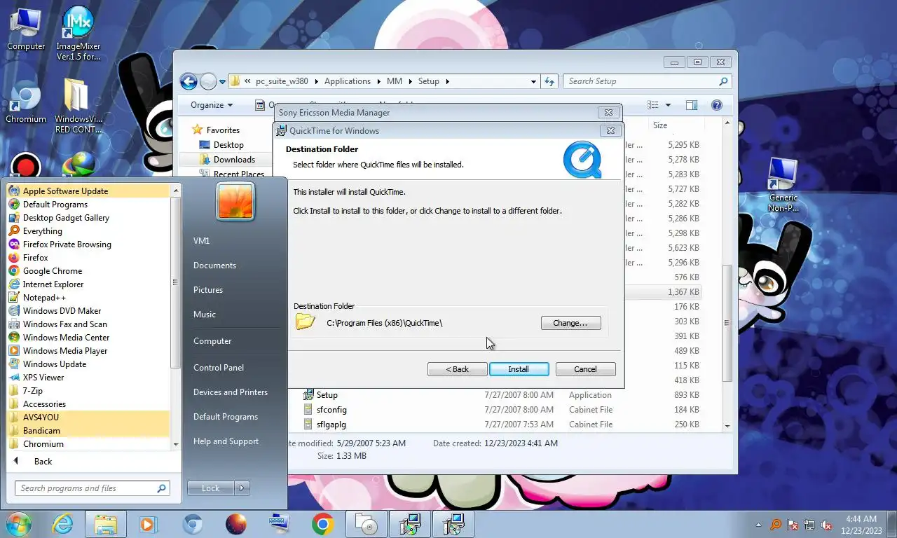Open Music from the Start menu
The image size is (897, 538).
(205, 314)
